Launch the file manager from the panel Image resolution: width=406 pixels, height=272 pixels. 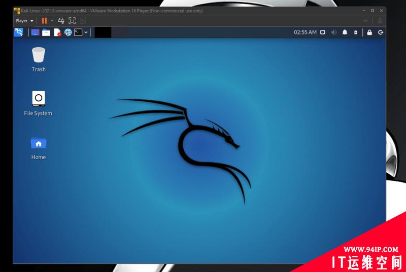46,32
